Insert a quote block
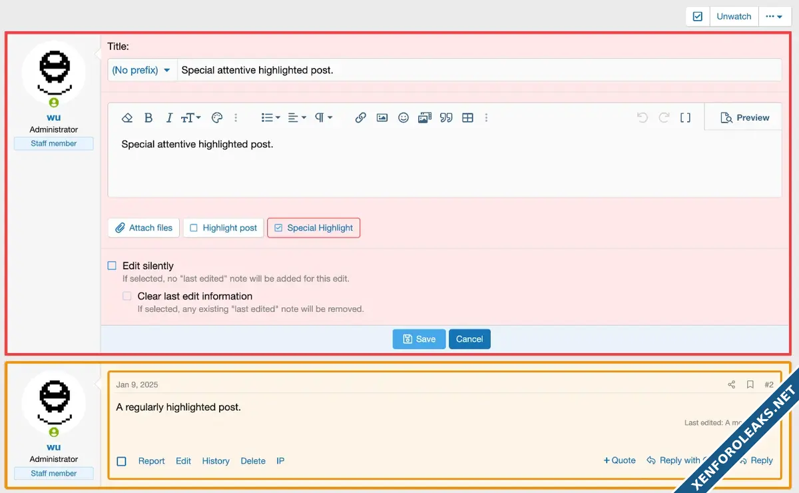 pyautogui.click(x=446, y=118)
